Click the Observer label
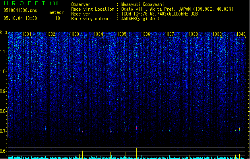Viewport: 250px width, 159px height. [x=81, y=4]
